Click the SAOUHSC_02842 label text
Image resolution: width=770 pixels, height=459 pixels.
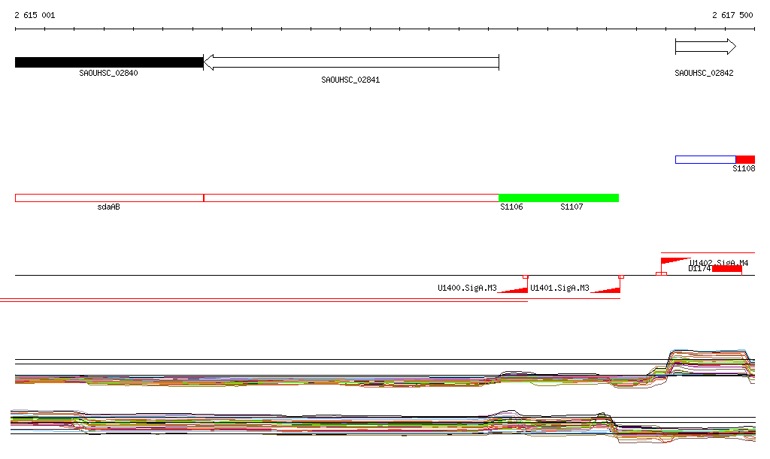pyautogui.click(x=704, y=73)
